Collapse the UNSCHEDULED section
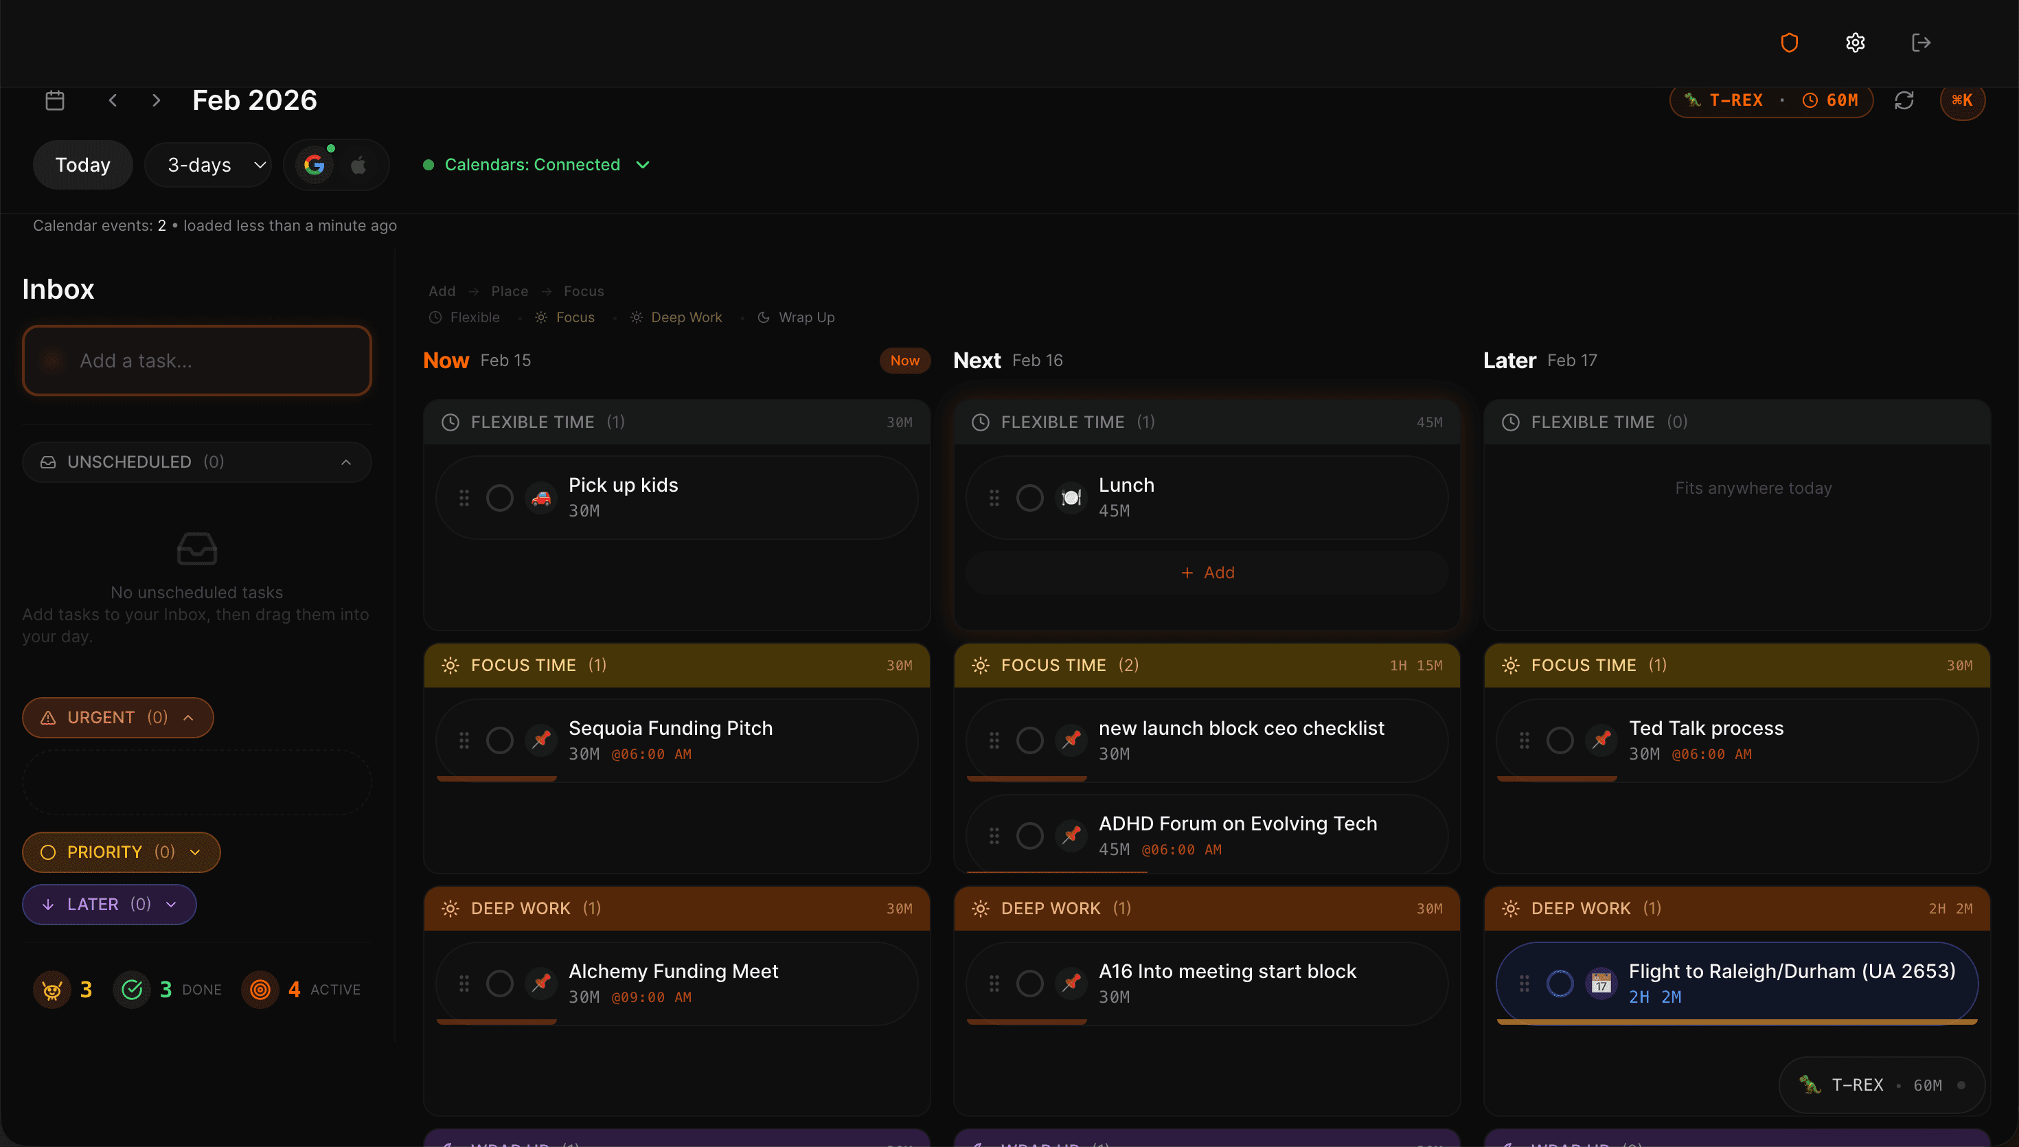 coord(347,462)
